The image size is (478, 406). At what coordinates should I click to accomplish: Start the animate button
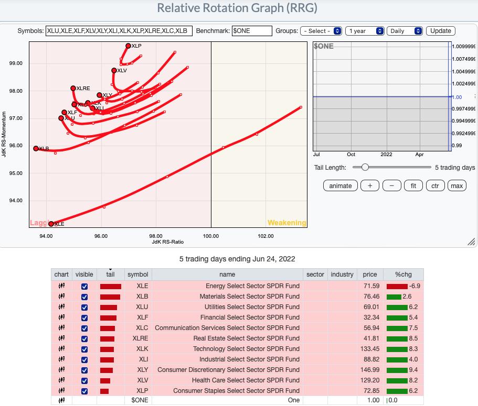coord(340,185)
